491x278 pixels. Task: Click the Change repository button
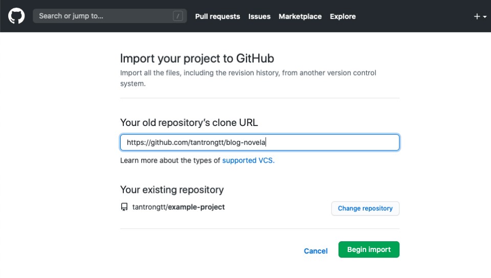365,208
